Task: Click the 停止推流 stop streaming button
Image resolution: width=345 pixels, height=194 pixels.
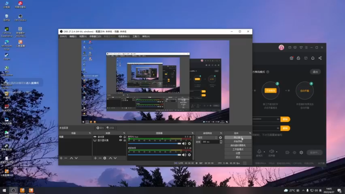Action: (238, 138)
